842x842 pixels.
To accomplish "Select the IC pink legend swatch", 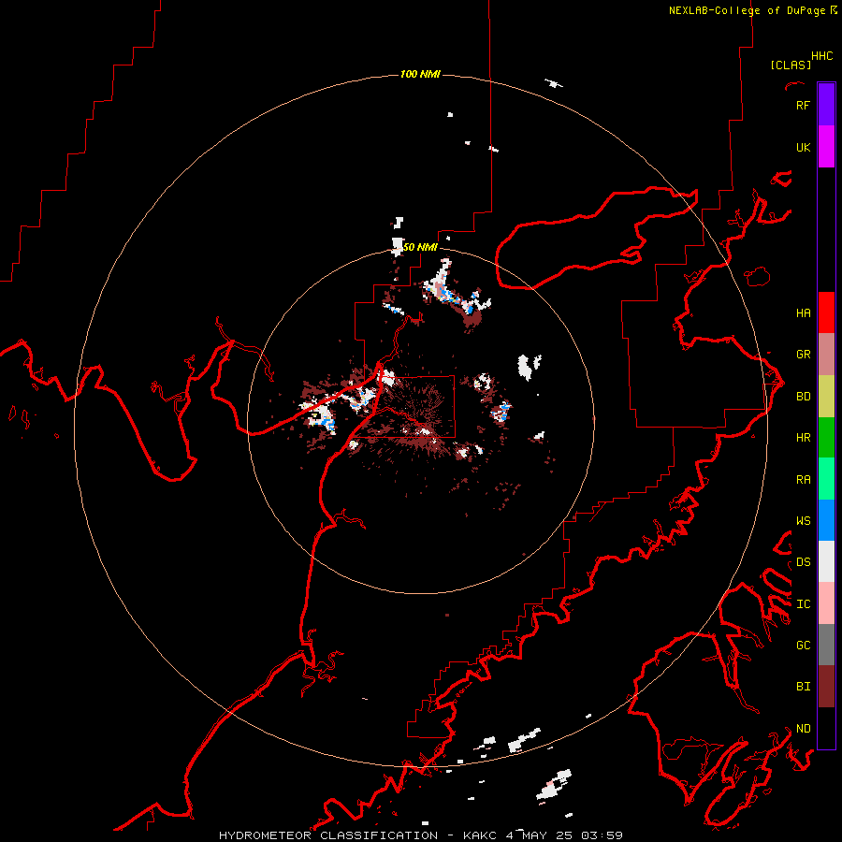I will 826,603.
